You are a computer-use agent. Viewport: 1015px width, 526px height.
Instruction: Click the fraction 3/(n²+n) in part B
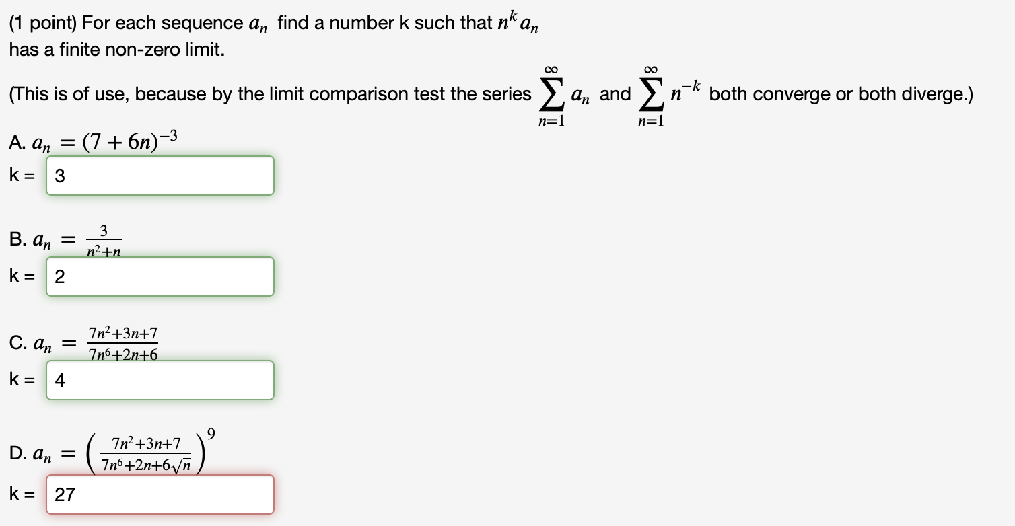click(103, 240)
